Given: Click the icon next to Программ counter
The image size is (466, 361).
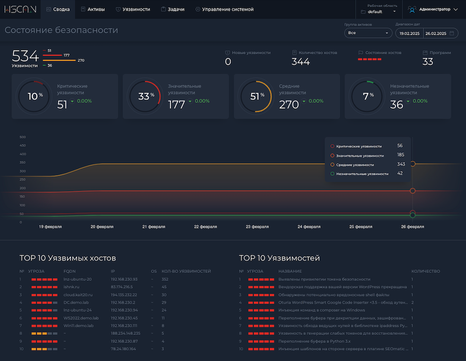Looking at the screenshot, I should (x=425, y=53).
